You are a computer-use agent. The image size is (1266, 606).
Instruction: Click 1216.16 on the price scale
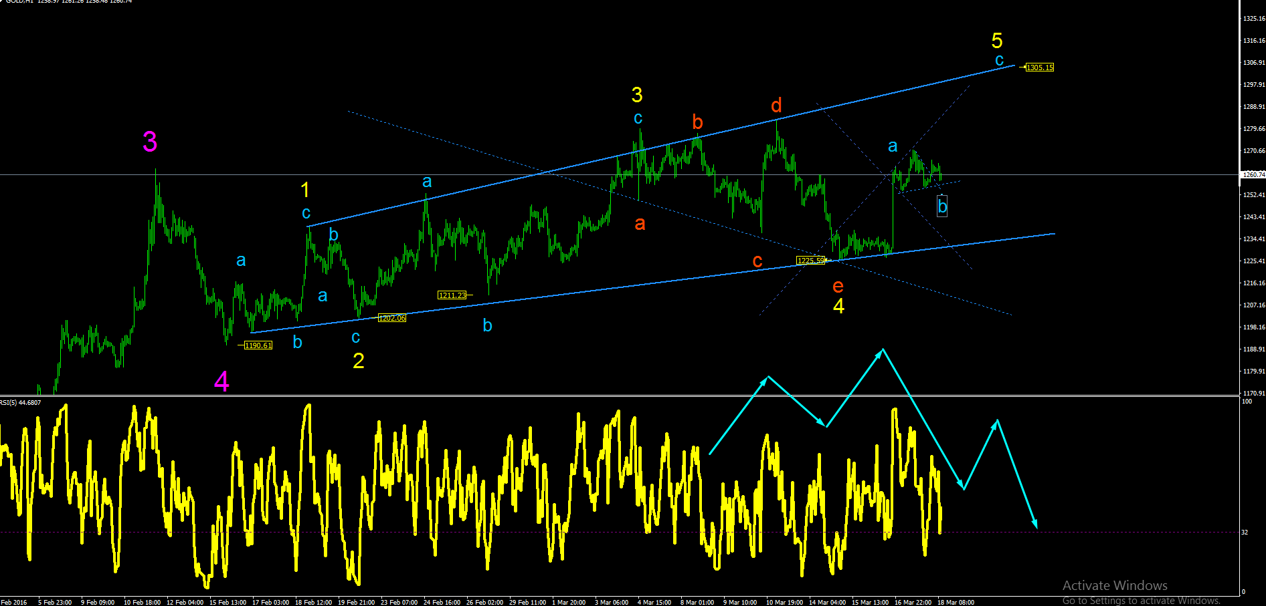[x=1254, y=283]
